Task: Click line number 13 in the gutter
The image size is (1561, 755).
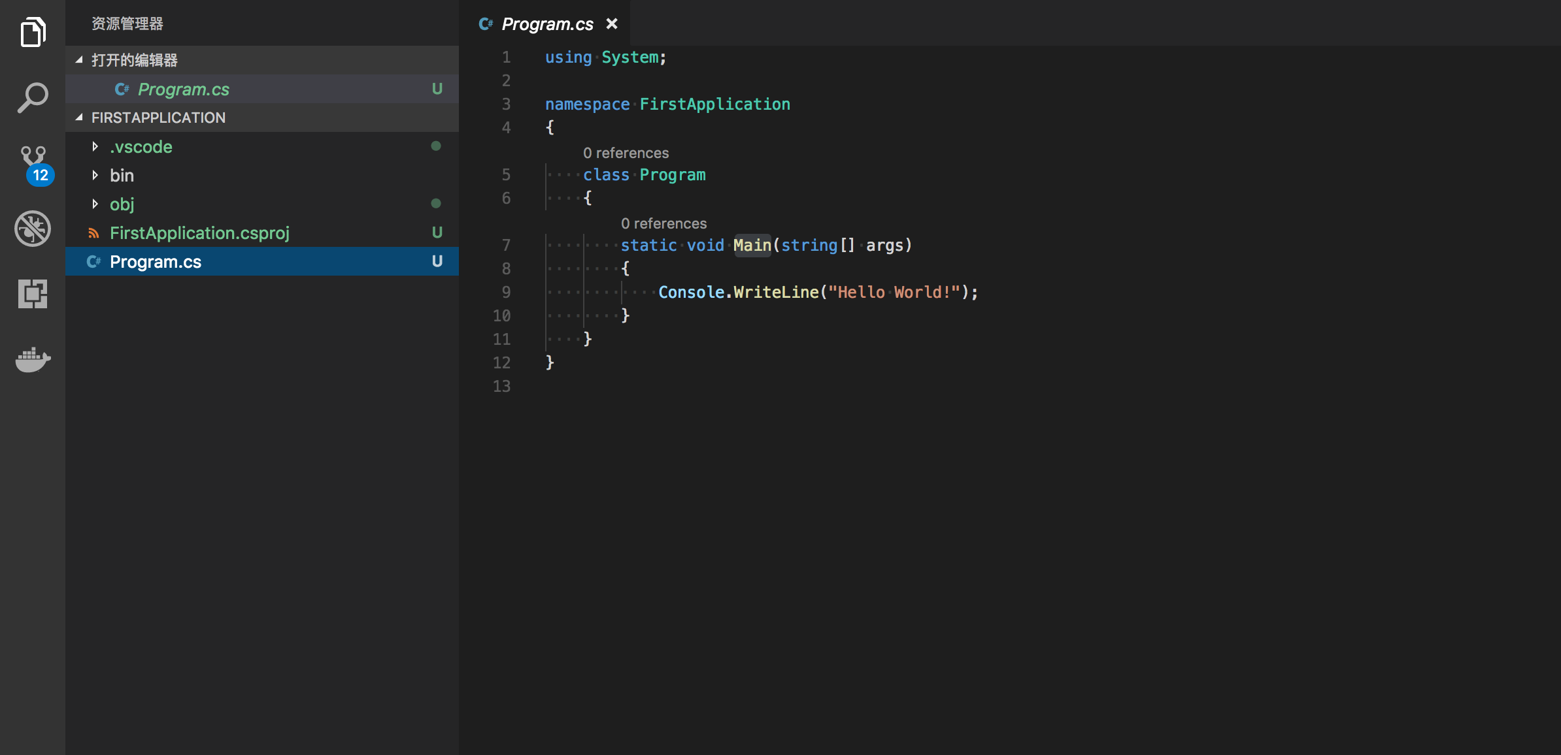Action: coord(501,387)
